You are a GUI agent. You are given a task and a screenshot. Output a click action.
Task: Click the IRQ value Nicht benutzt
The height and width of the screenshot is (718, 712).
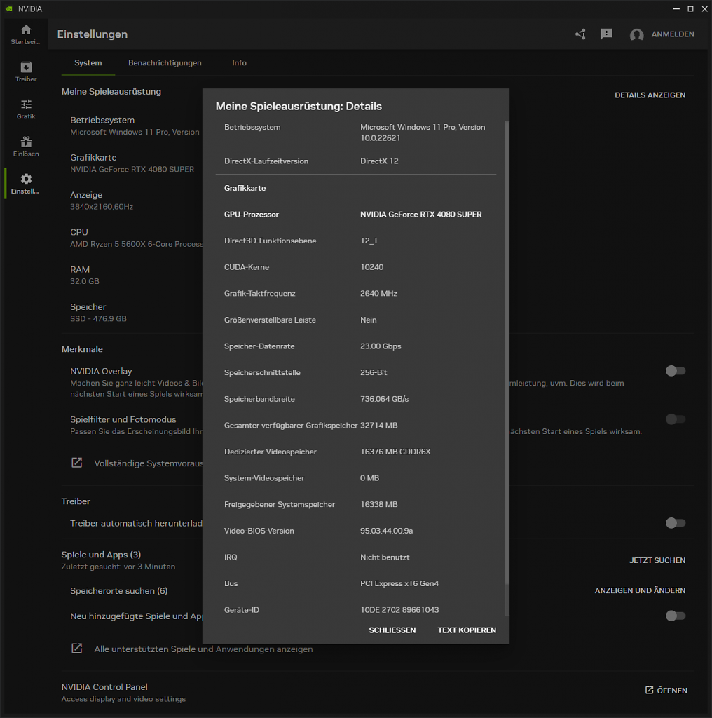coord(385,557)
